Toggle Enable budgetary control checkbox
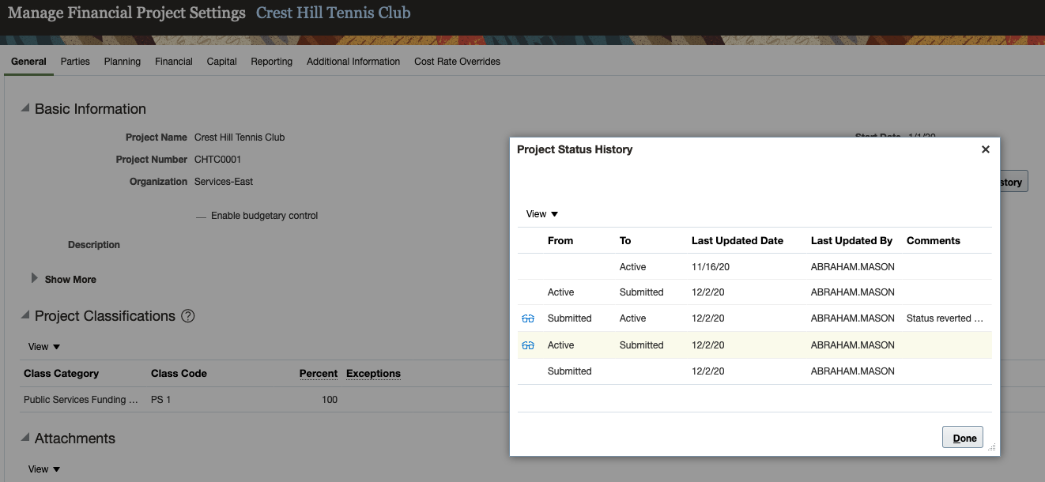 pyautogui.click(x=201, y=216)
